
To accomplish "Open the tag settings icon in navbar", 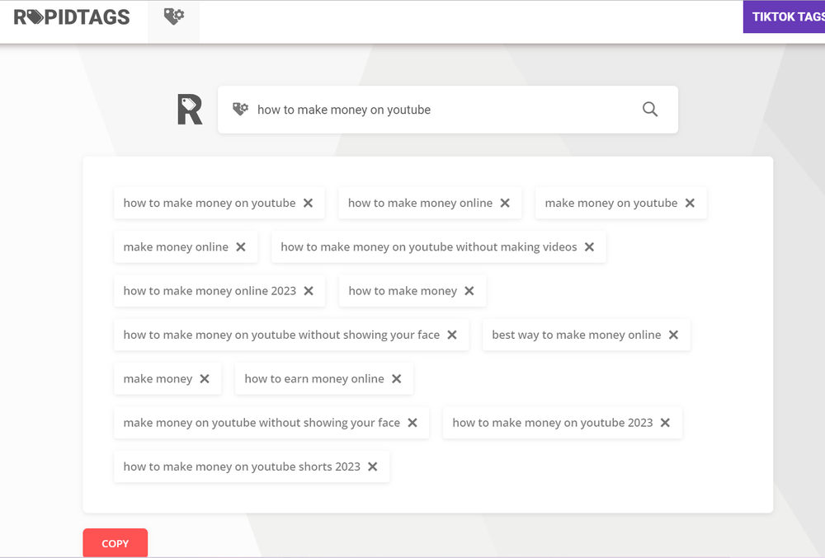I will [x=173, y=16].
